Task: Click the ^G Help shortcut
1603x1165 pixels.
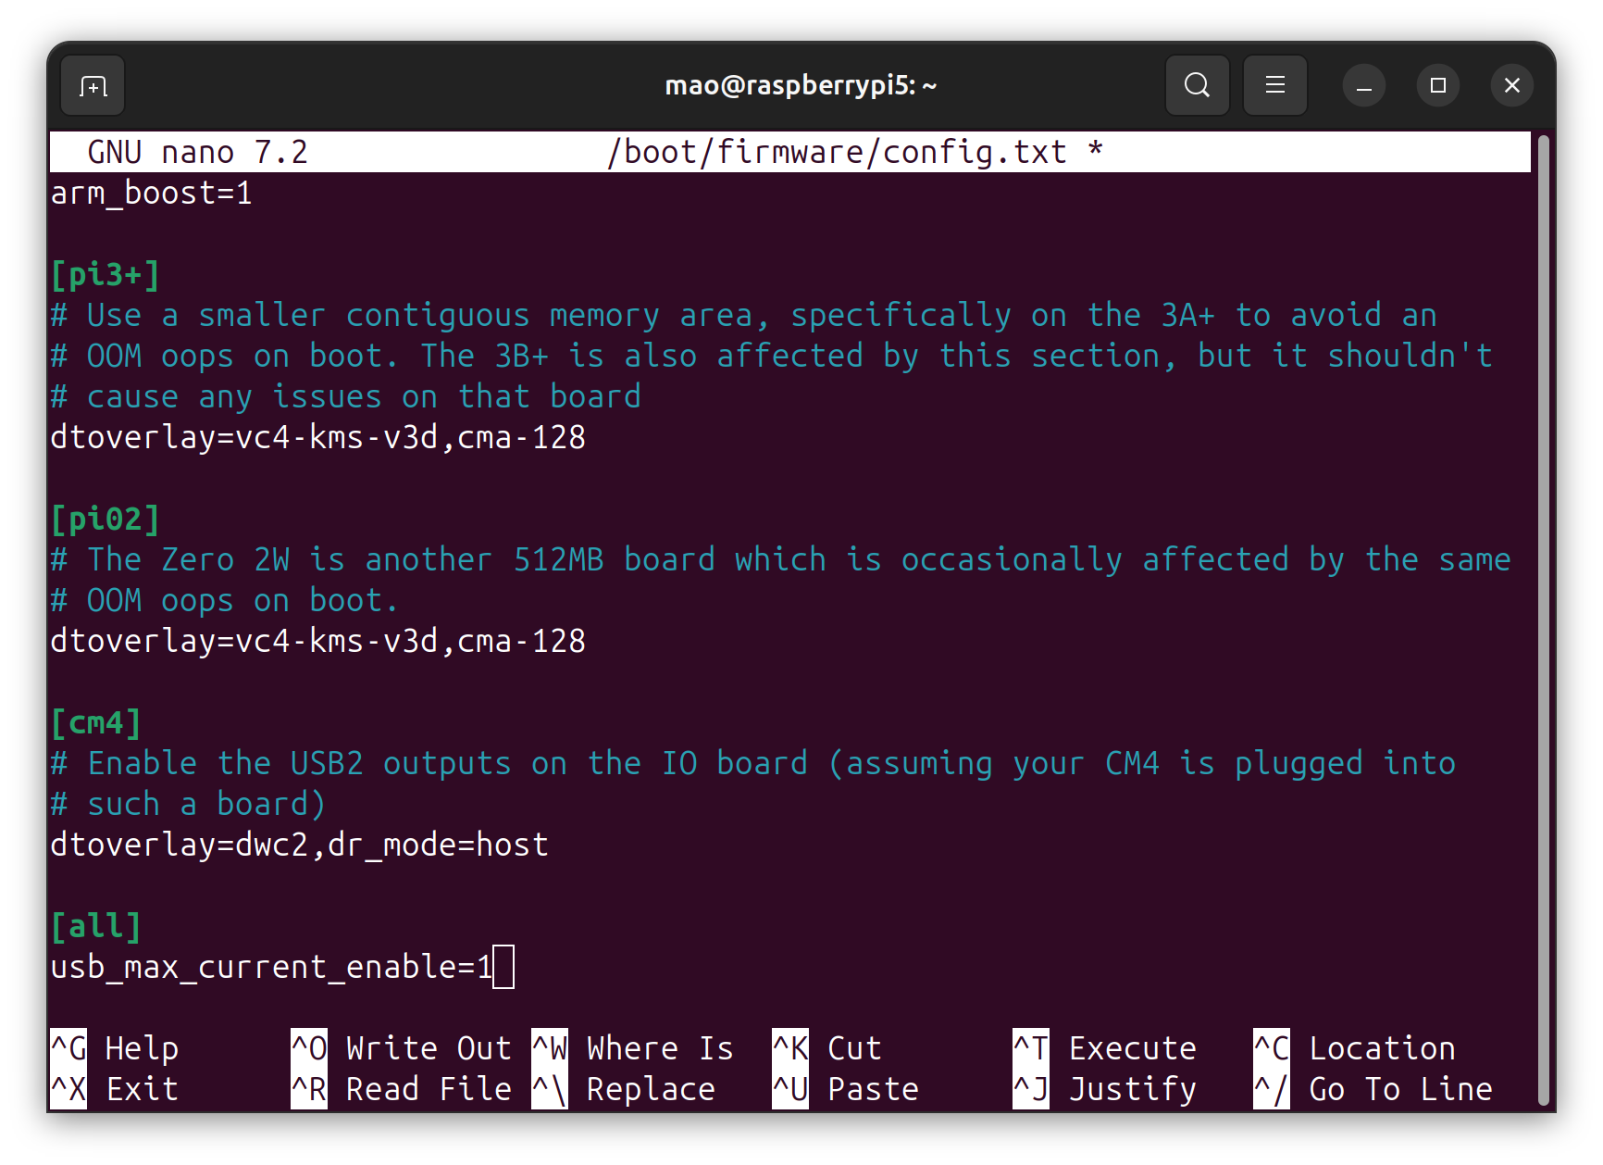Action: (115, 1048)
